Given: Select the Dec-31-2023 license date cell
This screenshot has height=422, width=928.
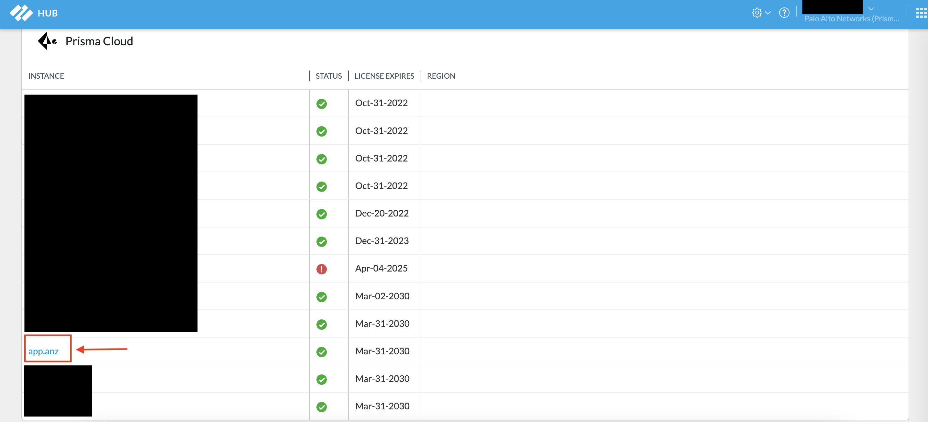Looking at the screenshot, I should point(382,241).
